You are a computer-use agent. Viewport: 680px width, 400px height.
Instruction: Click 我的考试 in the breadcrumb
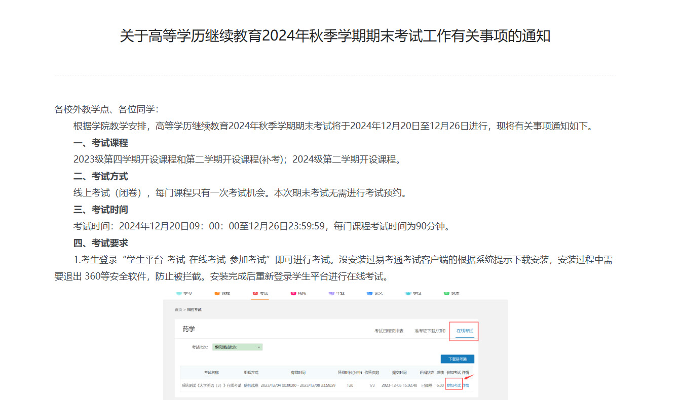(194, 309)
